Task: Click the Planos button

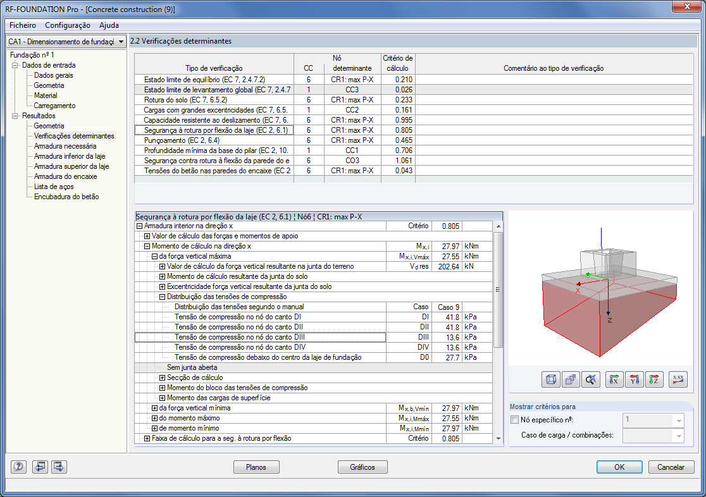Action: tap(256, 467)
